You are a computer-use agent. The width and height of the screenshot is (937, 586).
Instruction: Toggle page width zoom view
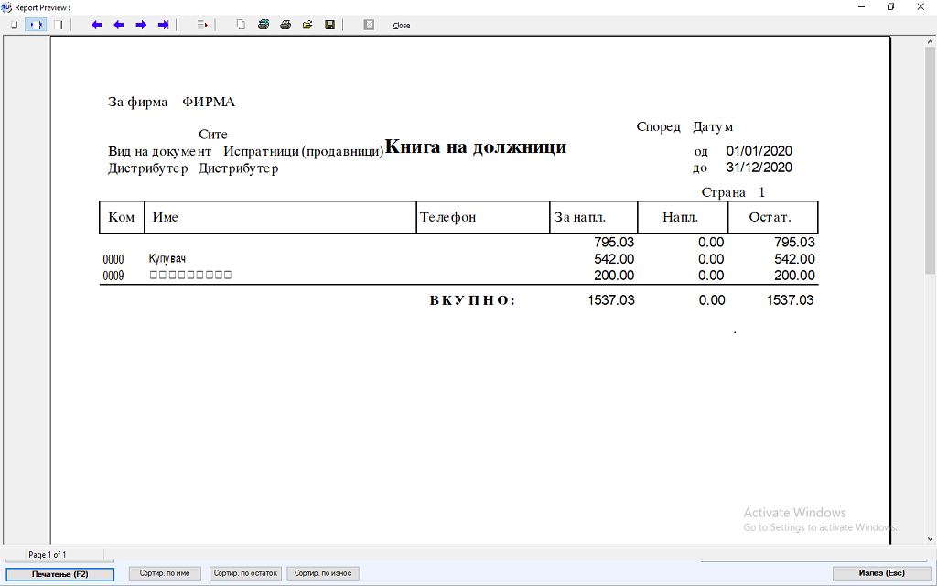click(x=36, y=25)
